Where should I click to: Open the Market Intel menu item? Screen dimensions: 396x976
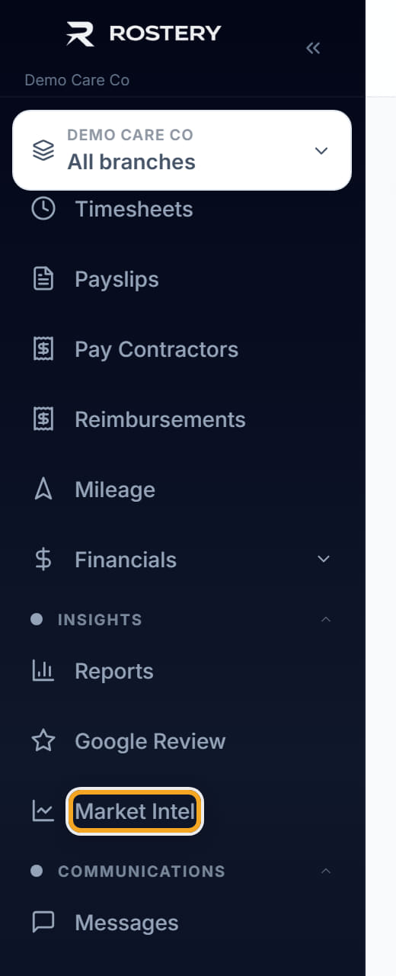135,811
